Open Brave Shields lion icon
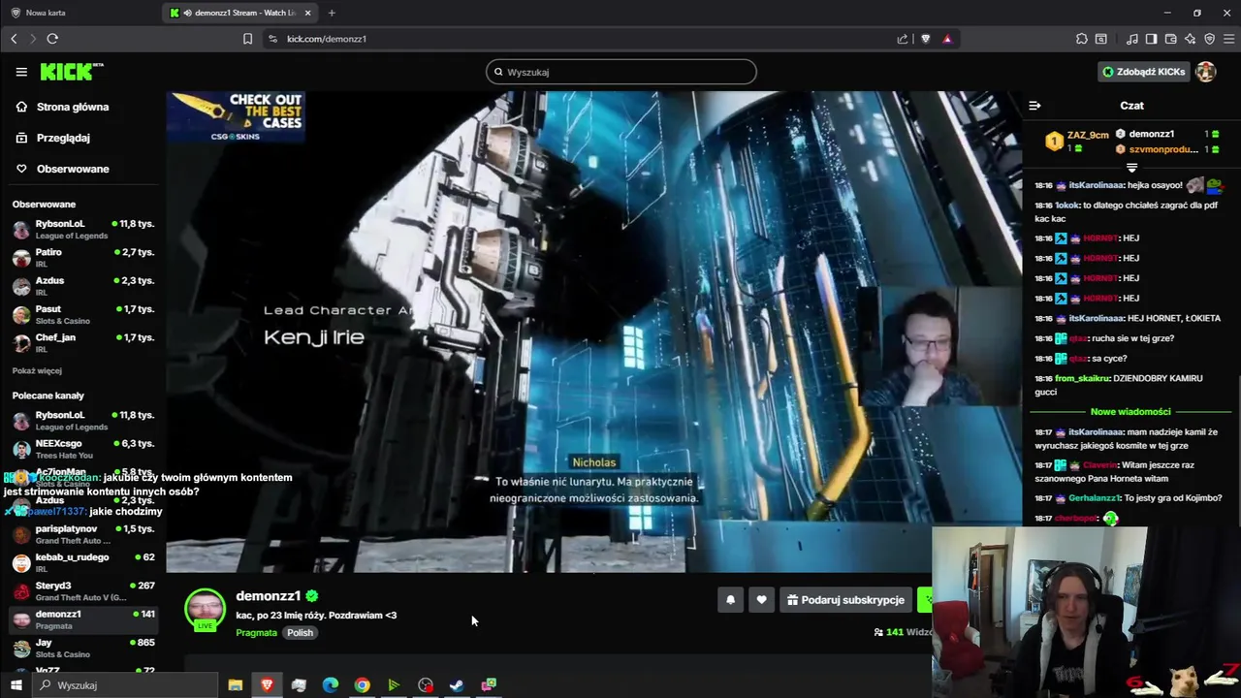 click(x=926, y=39)
